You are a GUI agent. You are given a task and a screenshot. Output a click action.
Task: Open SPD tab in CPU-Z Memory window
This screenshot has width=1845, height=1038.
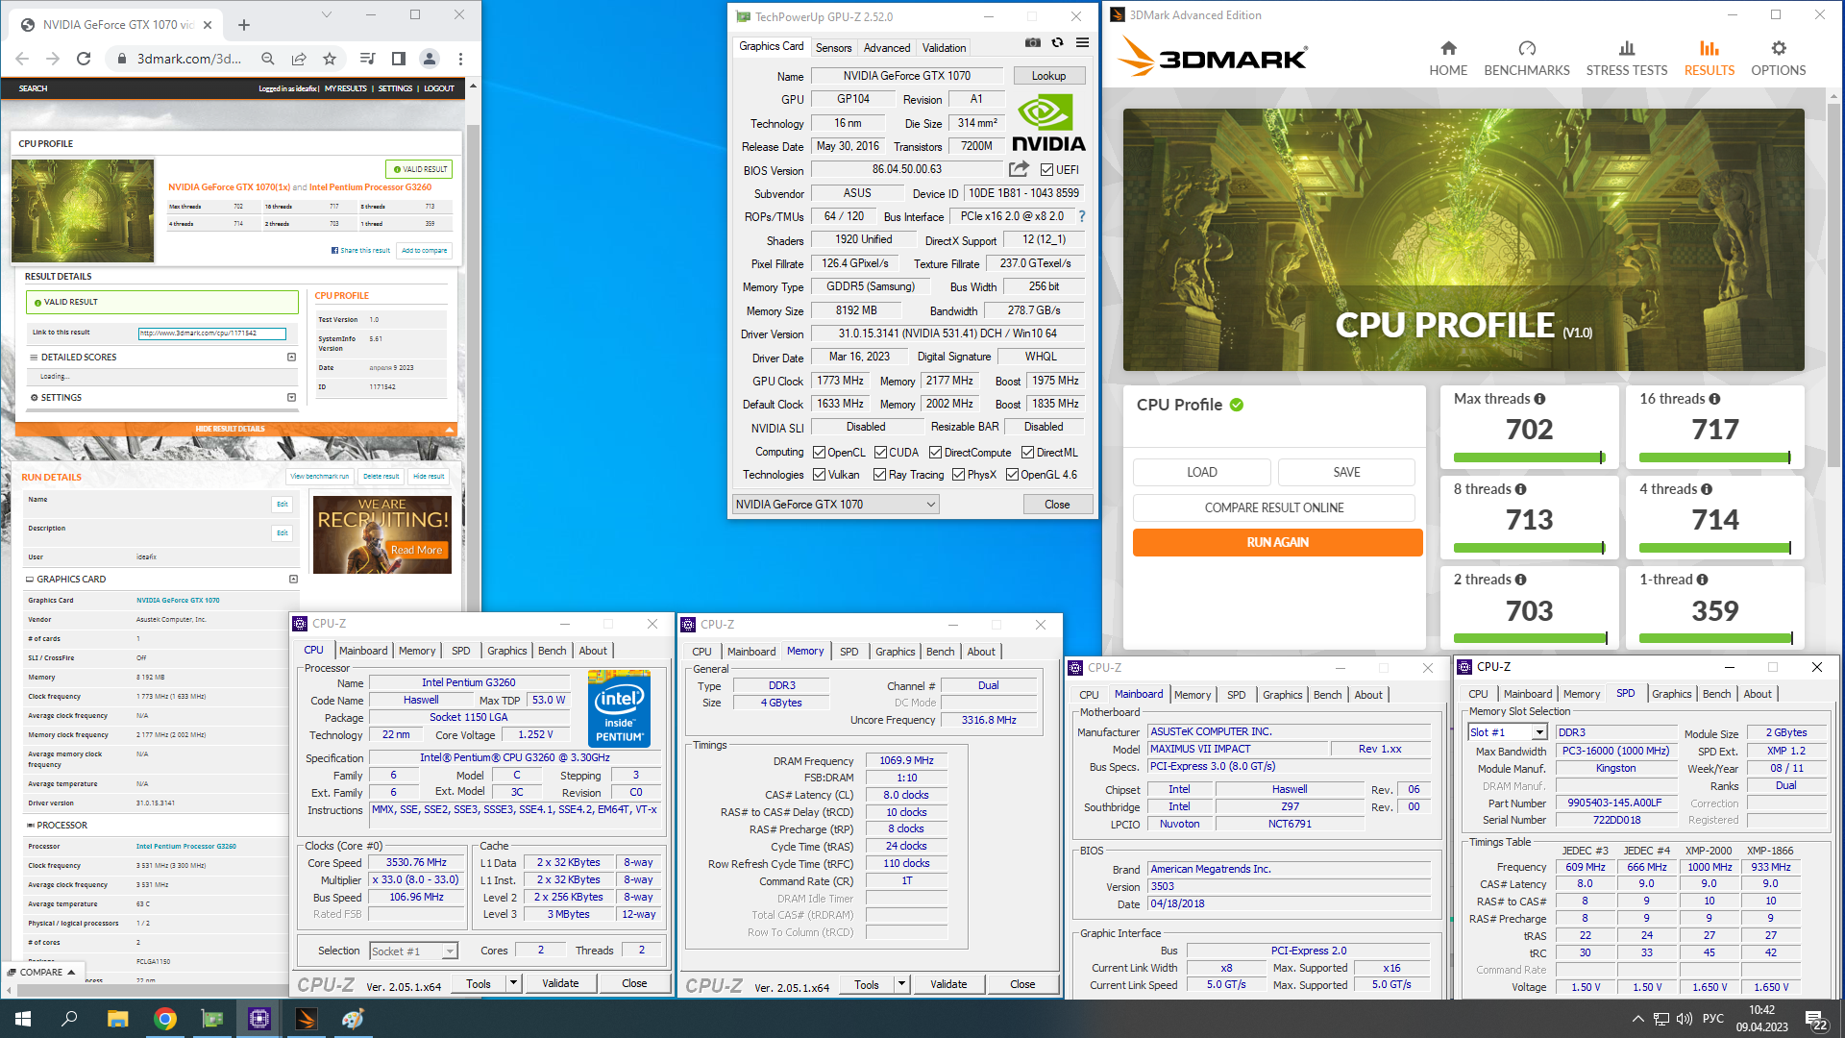pyautogui.click(x=849, y=652)
